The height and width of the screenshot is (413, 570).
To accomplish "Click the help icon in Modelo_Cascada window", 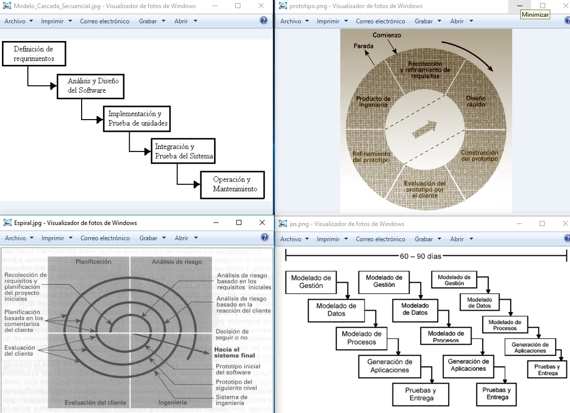I will (x=263, y=21).
